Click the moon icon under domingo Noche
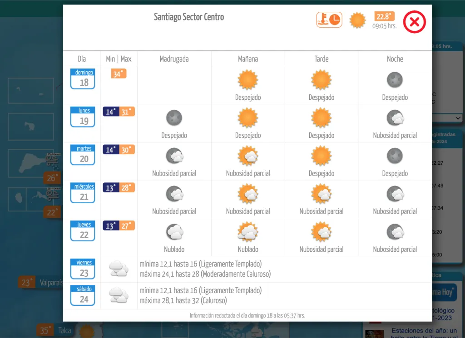Image resolution: width=465 pixels, height=338 pixels. click(x=395, y=79)
